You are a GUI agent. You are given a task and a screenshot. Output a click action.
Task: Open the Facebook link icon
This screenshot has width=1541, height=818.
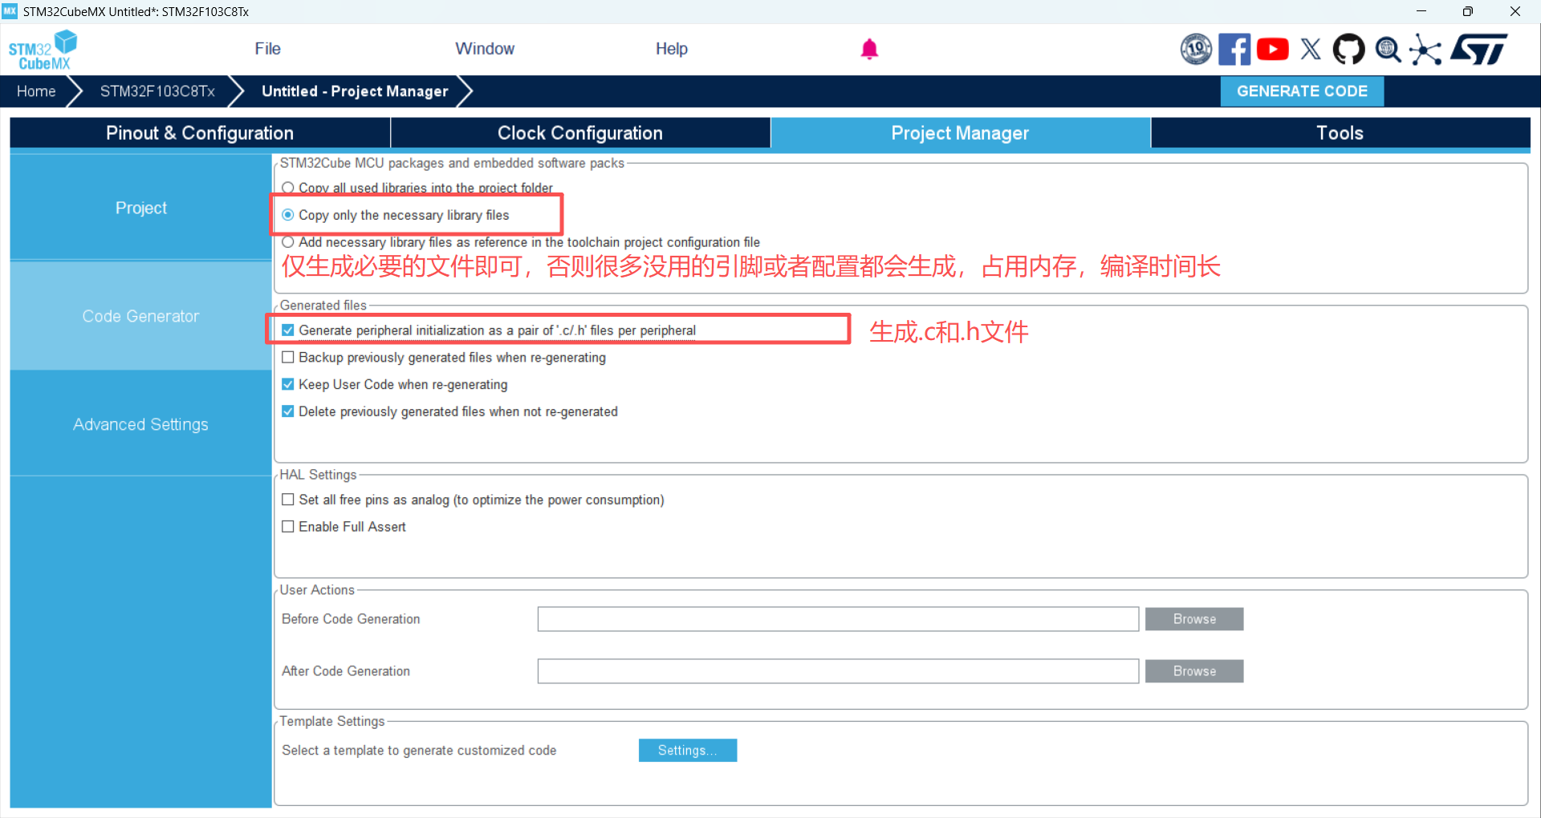(x=1234, y=49)
